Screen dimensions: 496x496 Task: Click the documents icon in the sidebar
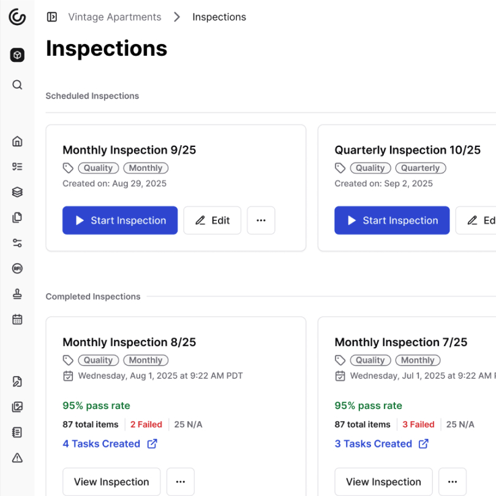click(17, 217)
